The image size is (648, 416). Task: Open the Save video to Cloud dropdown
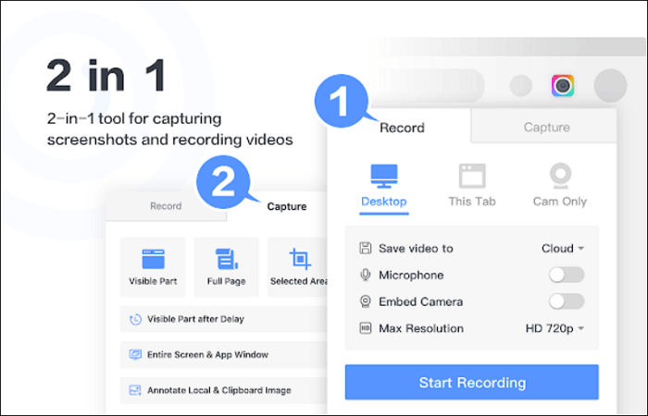[563, 248]
